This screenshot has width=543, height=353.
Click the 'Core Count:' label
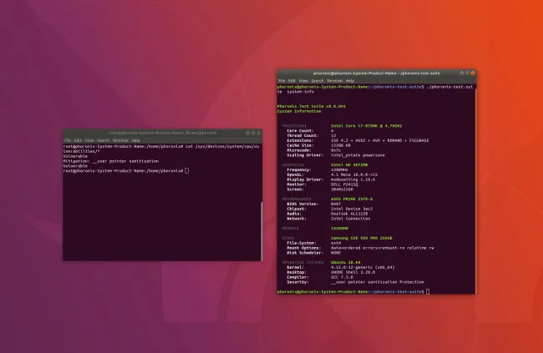tap(300, 131)
